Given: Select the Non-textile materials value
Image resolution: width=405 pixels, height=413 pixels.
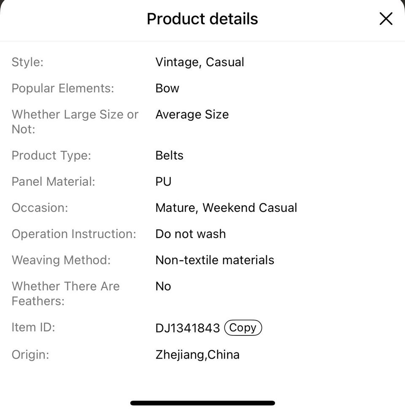Looking at the screenshot, I should pos(215,260).
